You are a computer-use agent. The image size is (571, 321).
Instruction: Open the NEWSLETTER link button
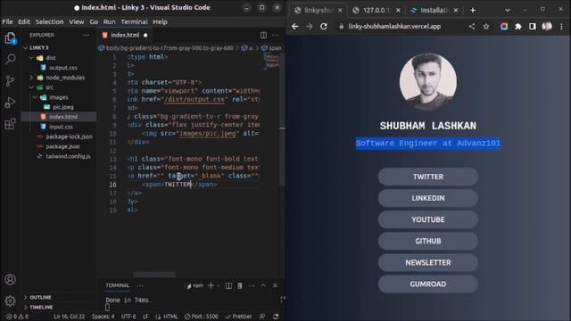click(428, 262)
